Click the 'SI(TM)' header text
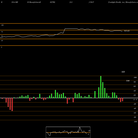This screenshot has height=138, width=138. [x=52, y=2]
